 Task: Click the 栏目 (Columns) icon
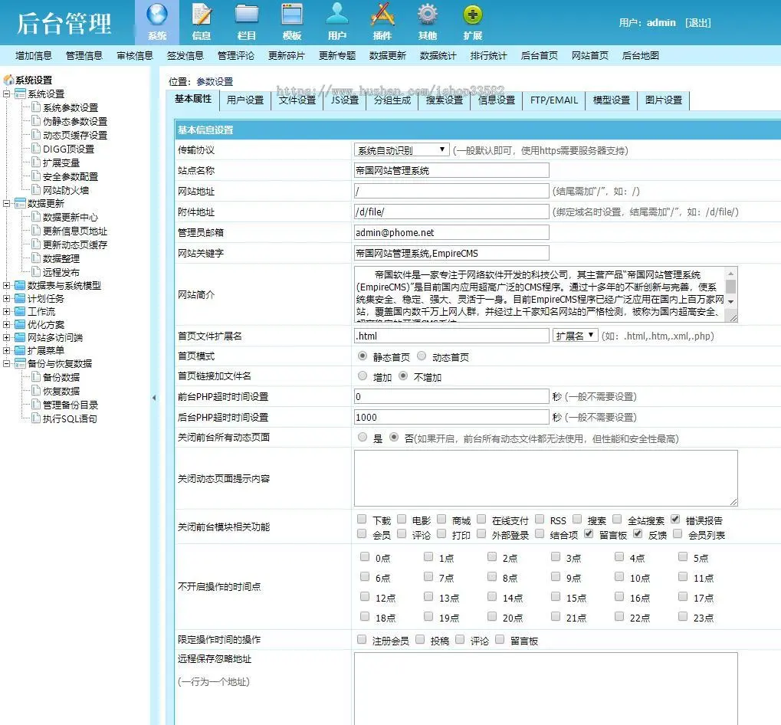[x=247, y=21]
